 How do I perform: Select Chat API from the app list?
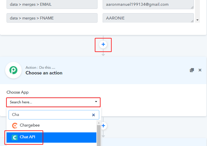(x=52, y=137)
